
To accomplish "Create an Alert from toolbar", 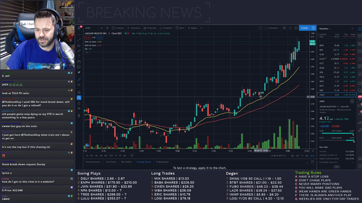I will click(180, 28).
